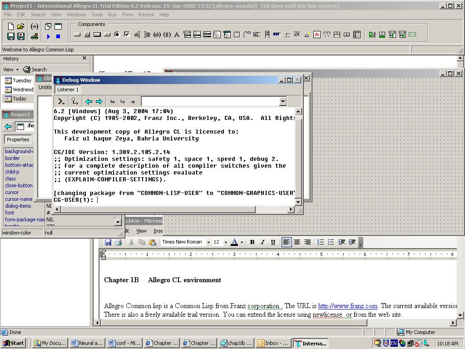465x349 pixels.
Task: Select the red framed component icon
Action: click(x=317, y=35)
